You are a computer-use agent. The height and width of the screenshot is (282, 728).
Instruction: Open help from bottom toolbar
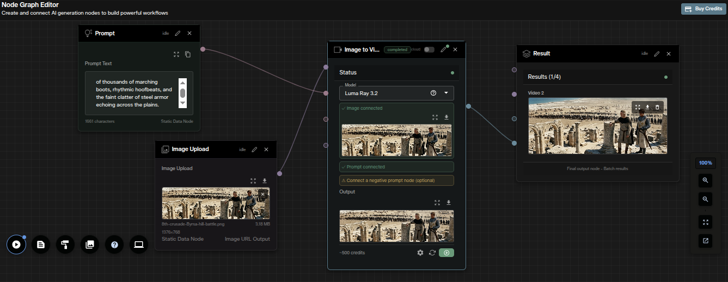click(x=114, y=245)
